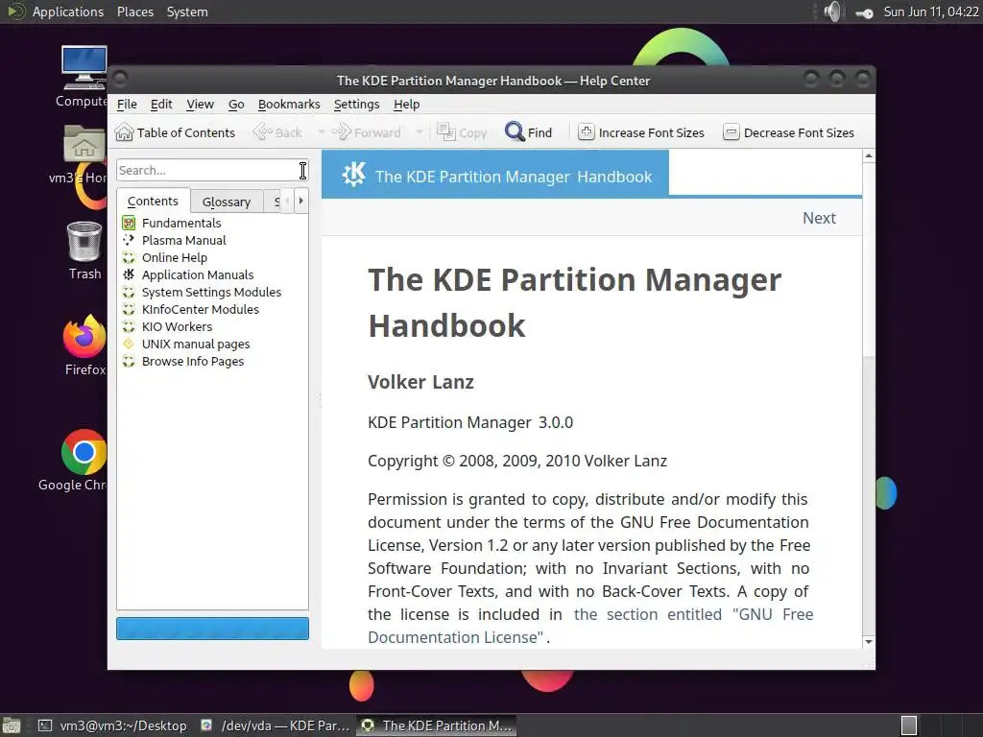Click the KIO Workers entry icon
Viewport: 983px width, 737px height.
click(129, 326)
